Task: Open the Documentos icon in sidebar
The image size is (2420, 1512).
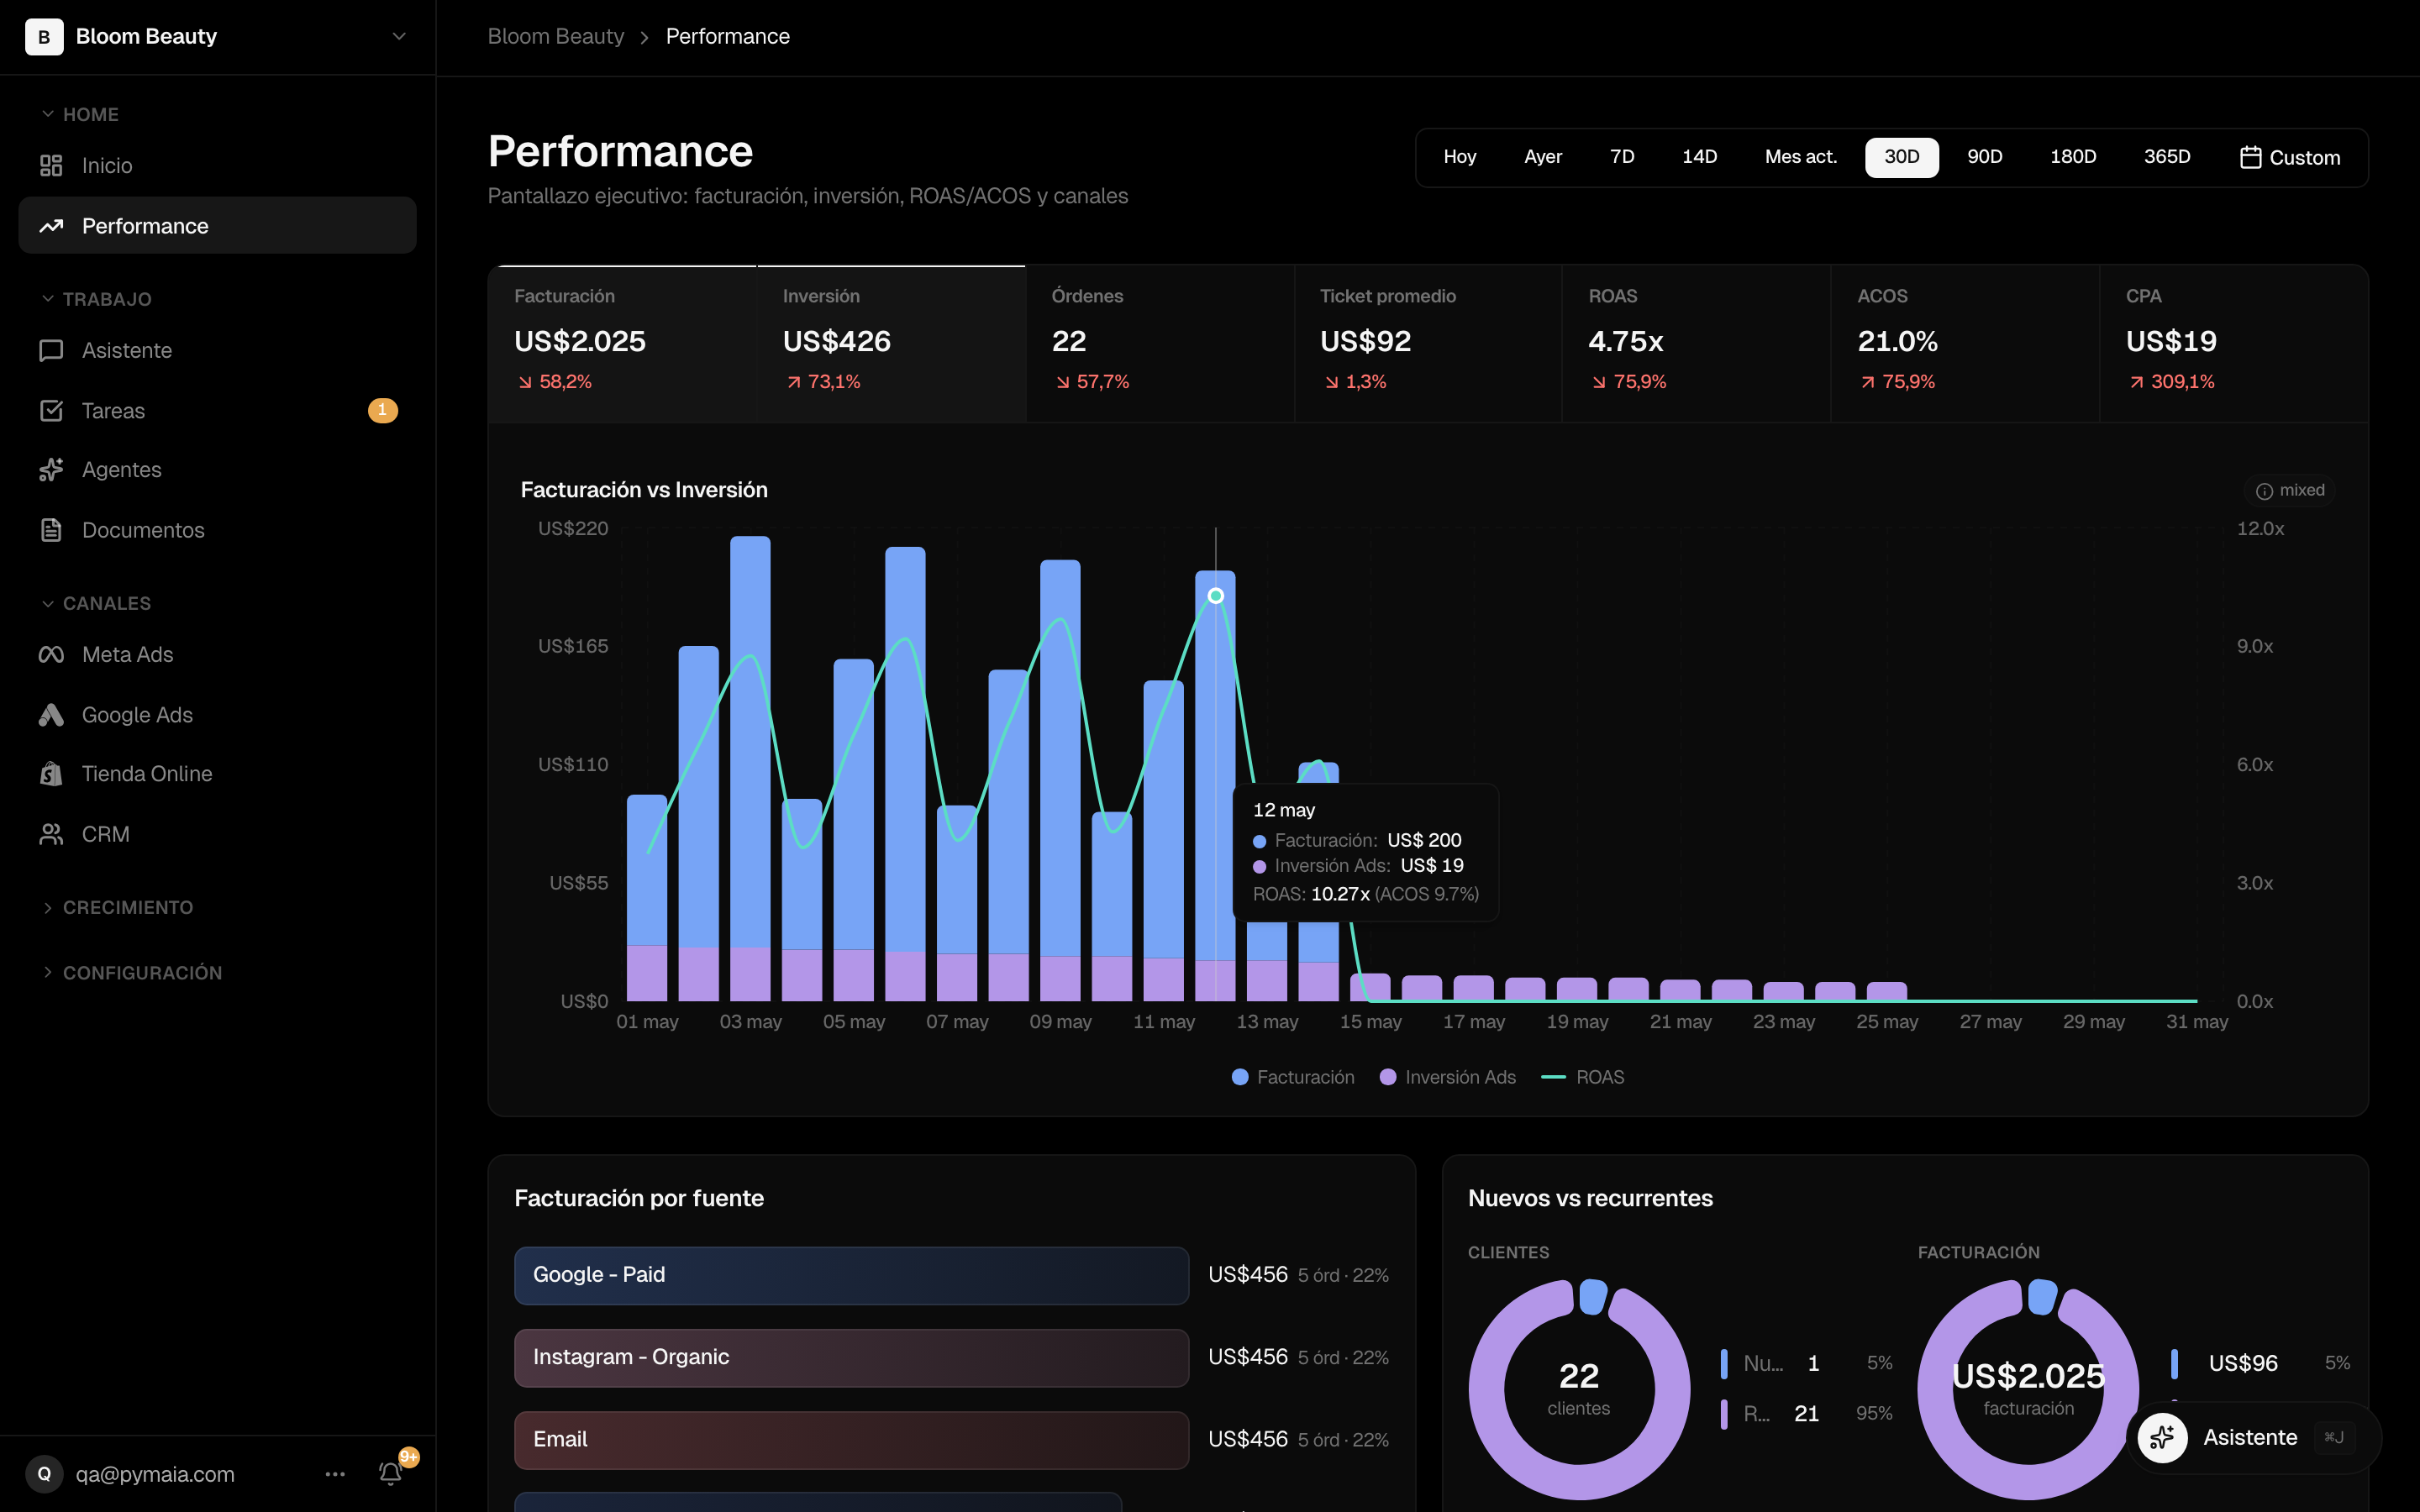Action: coord(51,530)
